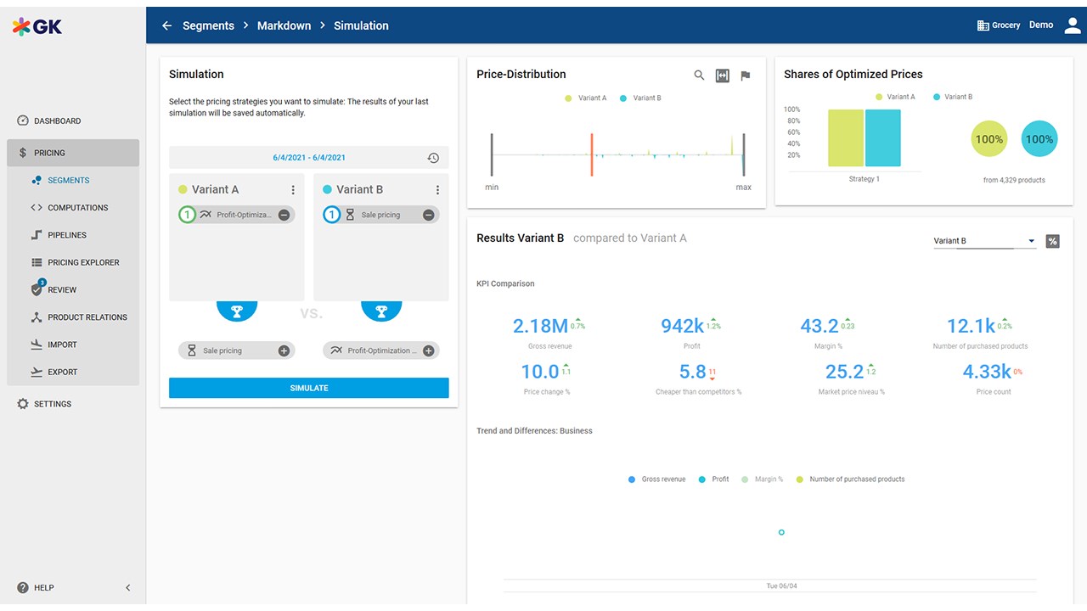Toggle Variant A legend in Price-Distribution

tap(586, 98)
